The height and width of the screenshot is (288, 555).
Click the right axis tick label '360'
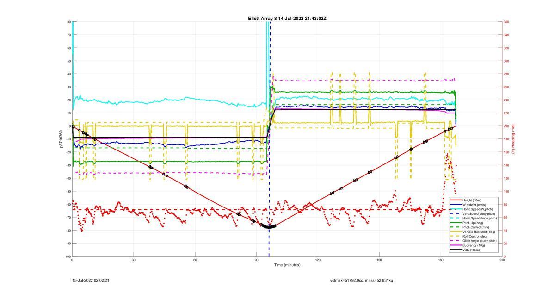506,22
